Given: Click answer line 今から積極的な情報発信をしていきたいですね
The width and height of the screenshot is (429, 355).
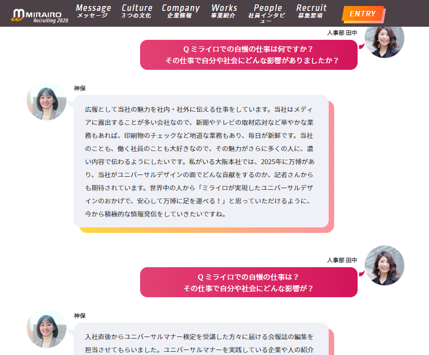Looking at the screenshot, I should (x=156, y=214).
